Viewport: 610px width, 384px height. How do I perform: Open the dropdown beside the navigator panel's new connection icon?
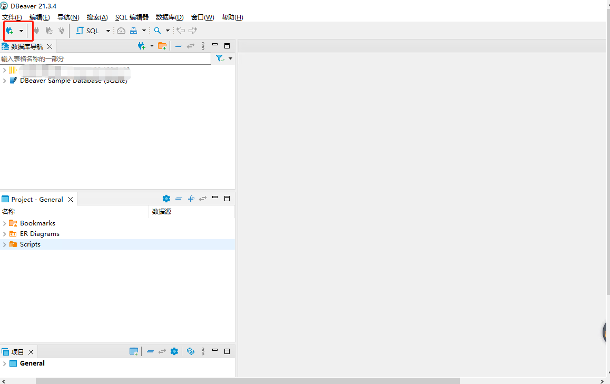(x=152, y=46)
